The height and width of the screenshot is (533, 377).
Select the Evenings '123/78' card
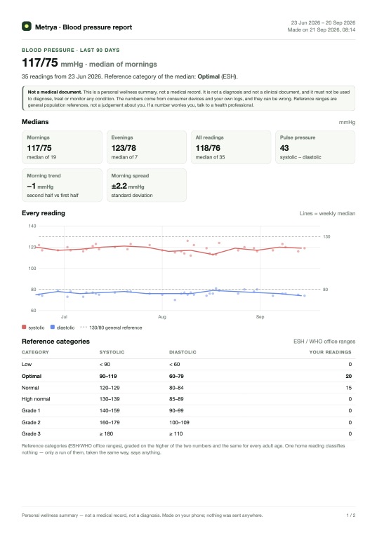[147, 147]
